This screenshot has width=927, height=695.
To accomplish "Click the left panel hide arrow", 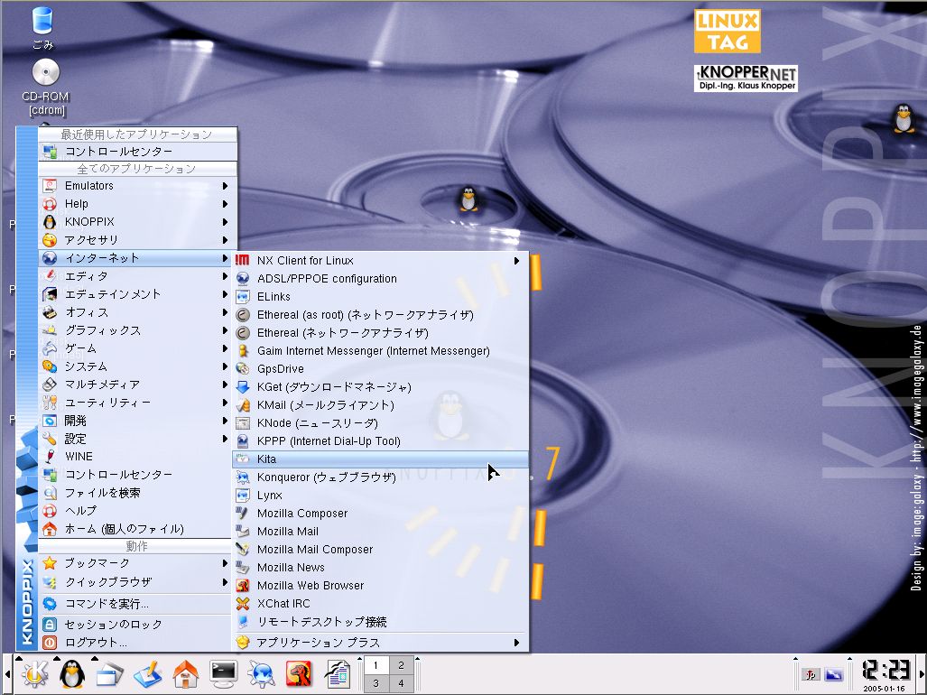I will coord(6,674).
